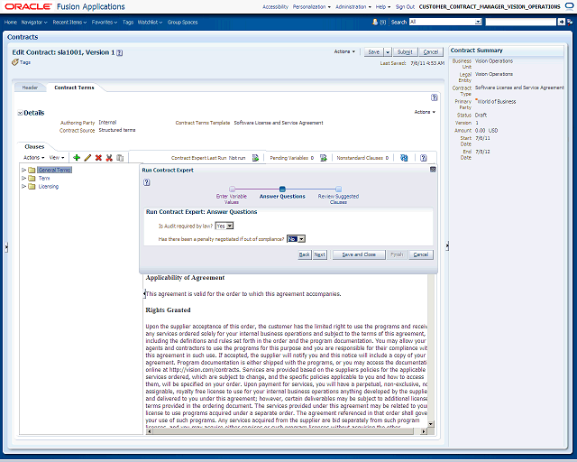The width and height of the screenshot is (577, 462).
Task: Click the dialog Cancel button
Action: tap(421, 254)
